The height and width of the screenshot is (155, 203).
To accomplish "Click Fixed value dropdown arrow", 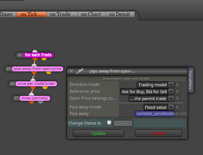I will point(171,107).
